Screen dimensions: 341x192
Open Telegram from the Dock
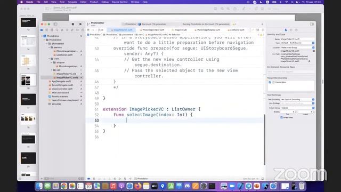tap(249, 186)
